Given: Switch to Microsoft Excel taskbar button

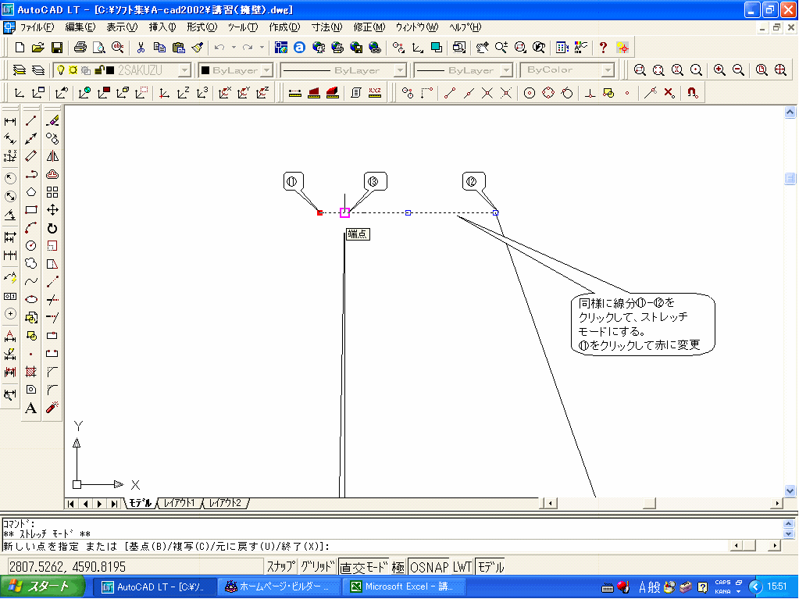Looking at the screenshot, I should click(404, 587).
